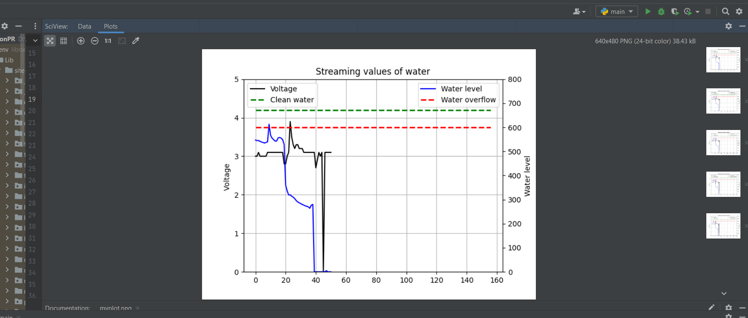748x318 pixels.
Task: Click the SciView label
Action: click(x=56, y=26)
